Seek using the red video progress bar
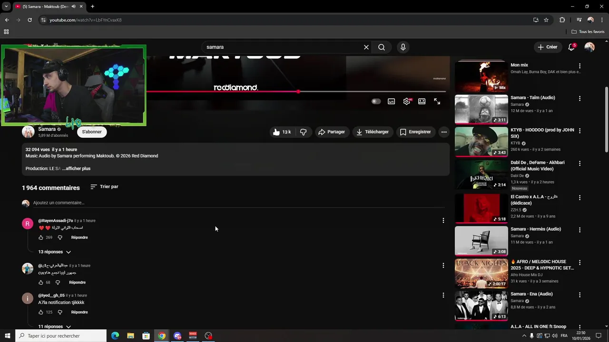 [x=296, y=91]
